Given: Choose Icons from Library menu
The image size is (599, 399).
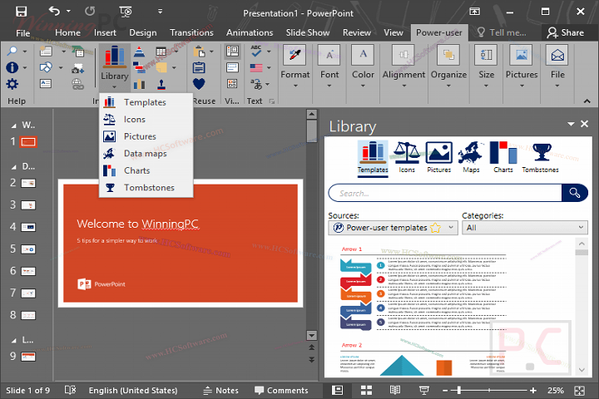Looking at the screenshot, I should point(146,120).
